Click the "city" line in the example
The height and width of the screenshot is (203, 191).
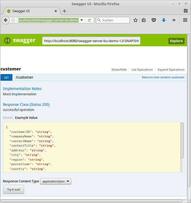point(25,155)
